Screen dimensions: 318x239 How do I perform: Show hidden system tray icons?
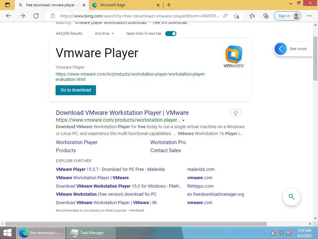pyautogui.click(x=266, y=233)
